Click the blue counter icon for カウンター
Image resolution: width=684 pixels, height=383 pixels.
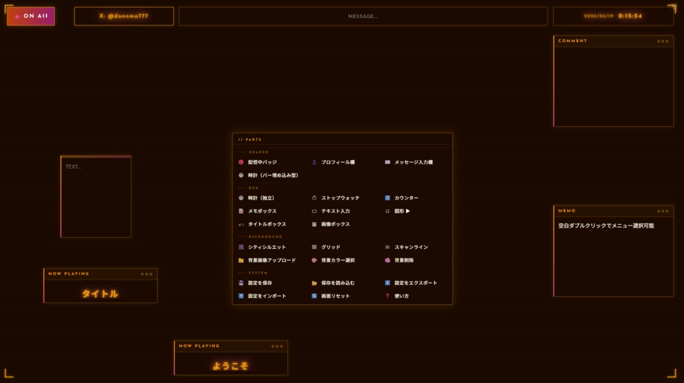387,198
